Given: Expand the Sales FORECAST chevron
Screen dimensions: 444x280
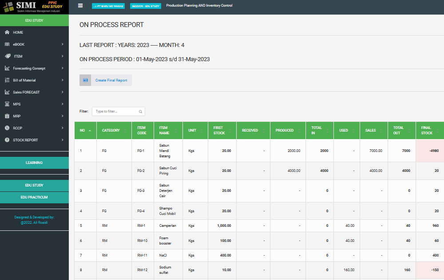Looking at the screenshot, I should tap(63, 92).
